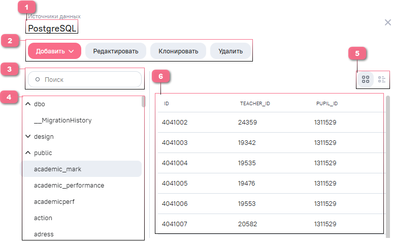The width and height of the screenshot is (393, 242).
Task: Expand the design schema node
Action: tap(28, 137)
